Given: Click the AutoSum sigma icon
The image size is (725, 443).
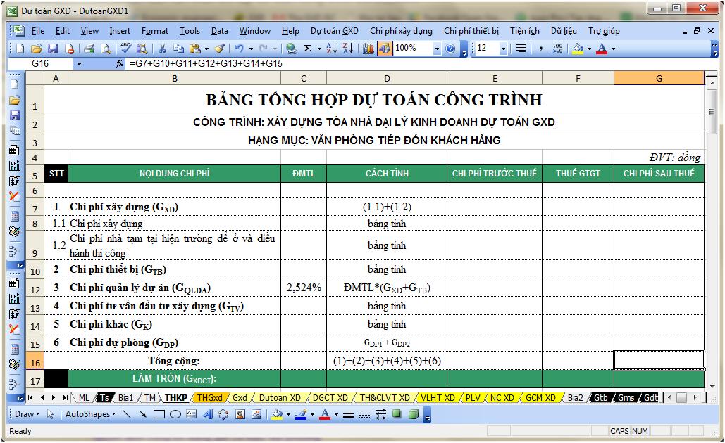Looking at the screenshot, I should (x=308, y=49).
